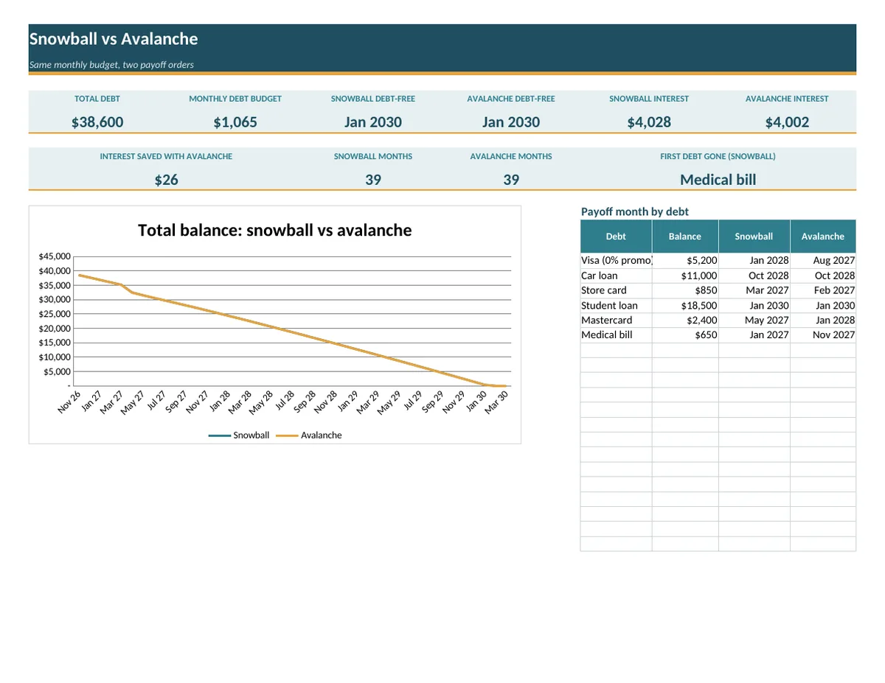Click the "TOTAL DEBT" label
The width and height of the screenshot is (885, 683).
click(x=97, y=99)
